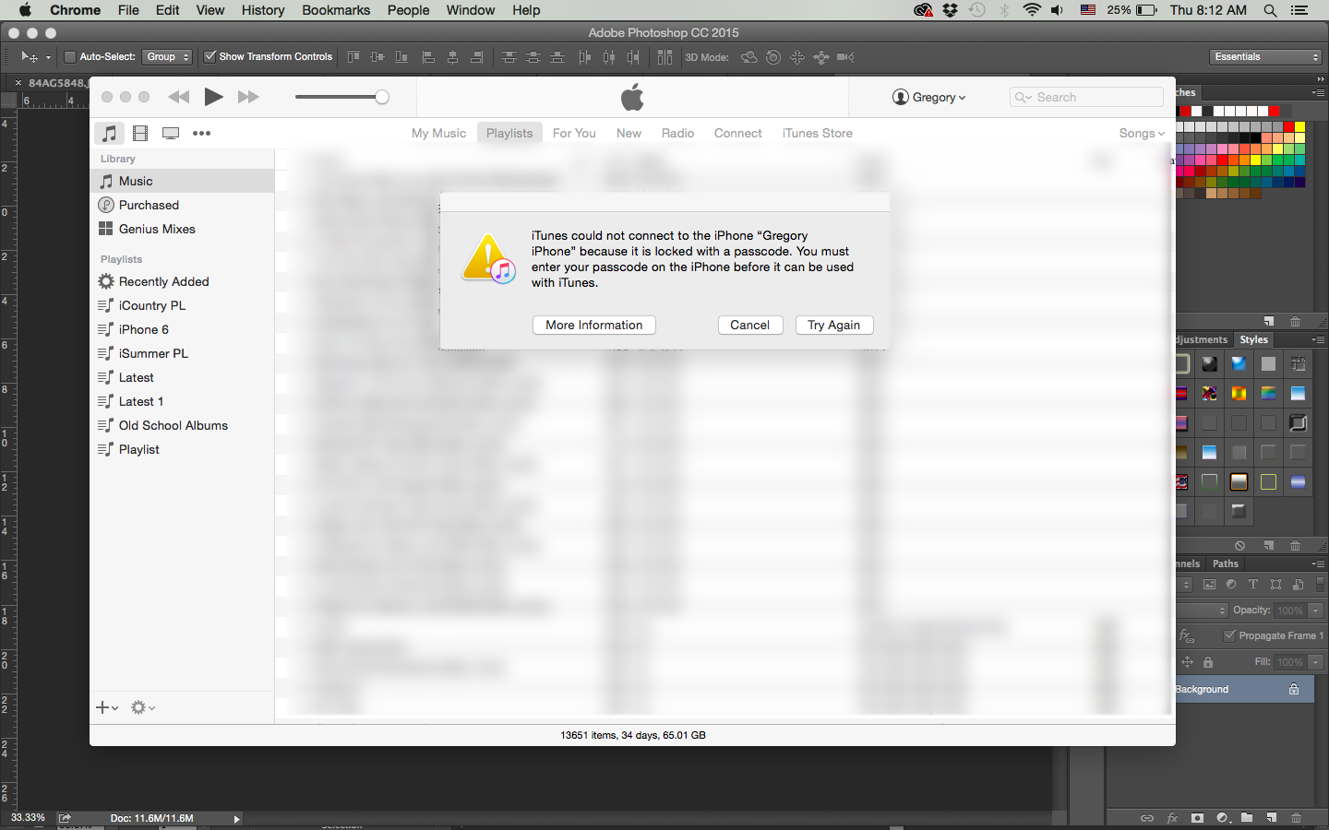The width and height of the screenshot is (1329, 830).
Task: Click the Align vertical centers icon
Action: (377, 57)
